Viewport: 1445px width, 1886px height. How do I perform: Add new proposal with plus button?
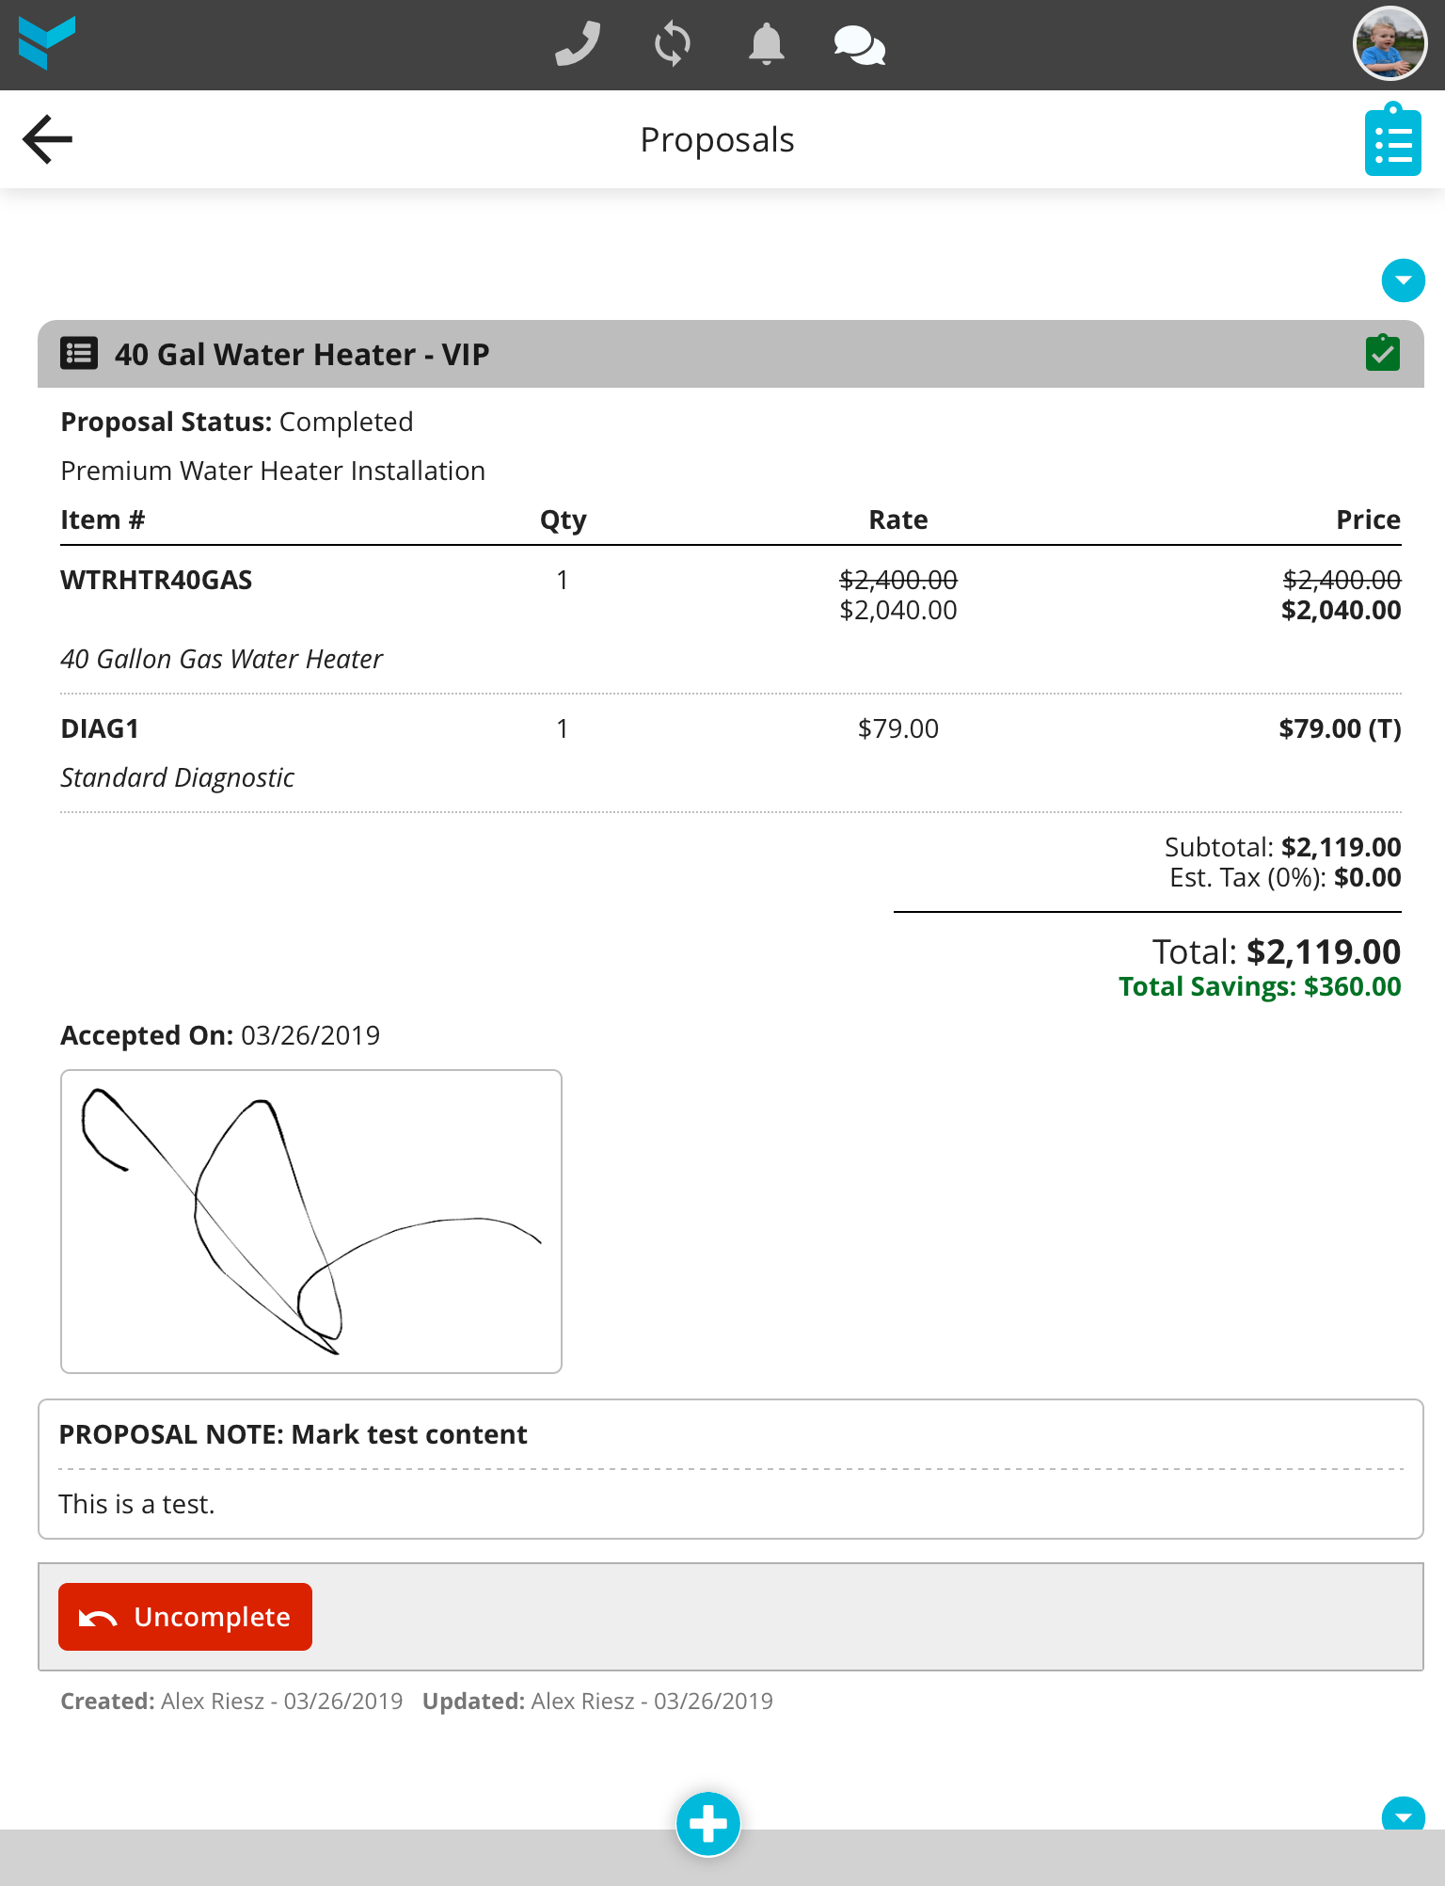[708, 1824]
